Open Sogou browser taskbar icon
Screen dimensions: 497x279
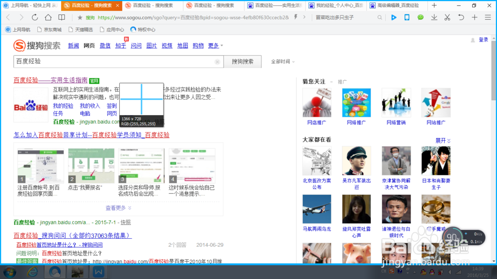(55, 272)
